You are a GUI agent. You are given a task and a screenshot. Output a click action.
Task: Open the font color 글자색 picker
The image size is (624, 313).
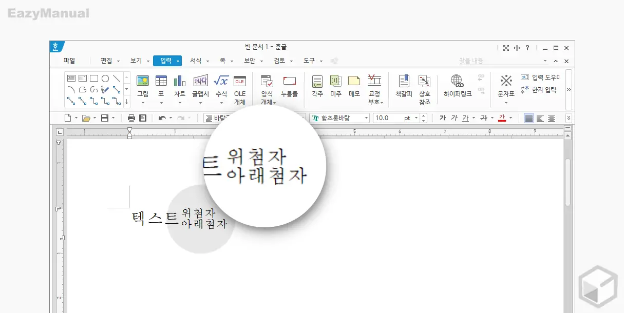(x=502, y=118)
